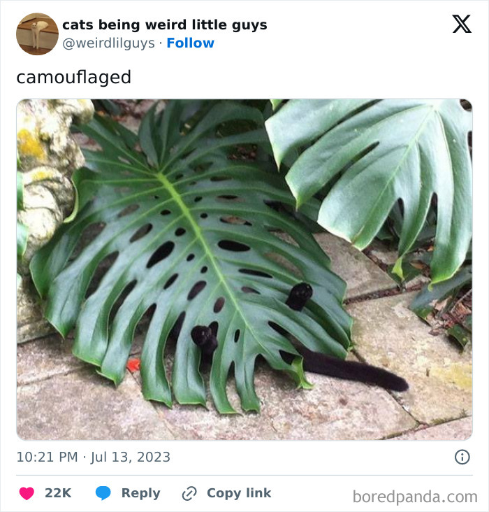Image resolution: width=489 pixels, height=512 pixels.
Task: Click the black cat paw poking through the leaf
Action: (x=300, y=295)
